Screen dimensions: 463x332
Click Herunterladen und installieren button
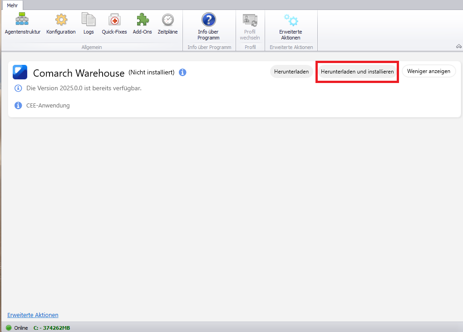(x=357, y=72)
